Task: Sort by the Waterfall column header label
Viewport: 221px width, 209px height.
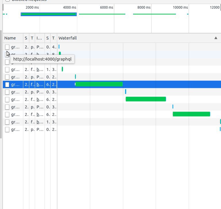Action: [x=68, y=38]
